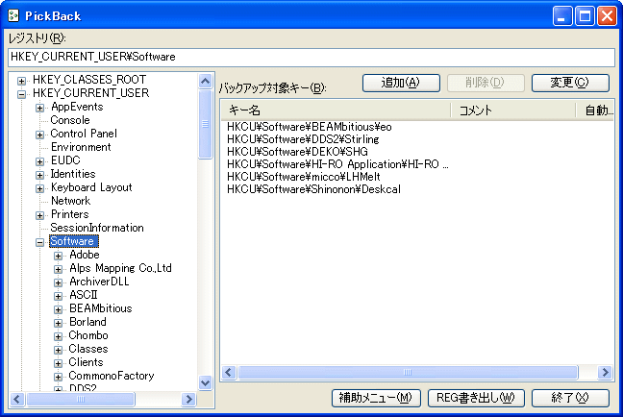The height and width of the screenshot is (417, 623).
Task: Click the REG書き出し(W) button
Action: [x=476, y=398]
